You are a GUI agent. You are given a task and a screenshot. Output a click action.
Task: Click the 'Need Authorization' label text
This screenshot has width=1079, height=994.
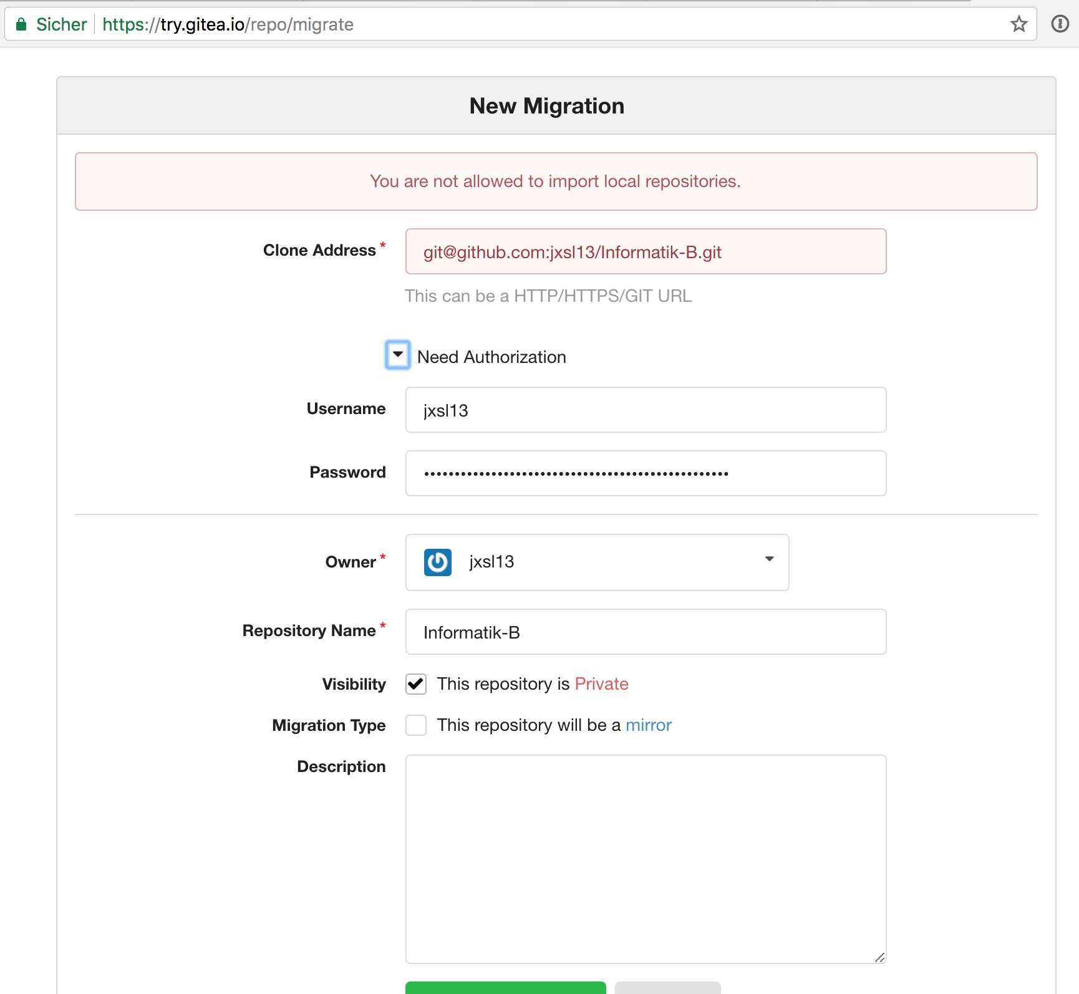pyautogui.click(x=491, y=357)
